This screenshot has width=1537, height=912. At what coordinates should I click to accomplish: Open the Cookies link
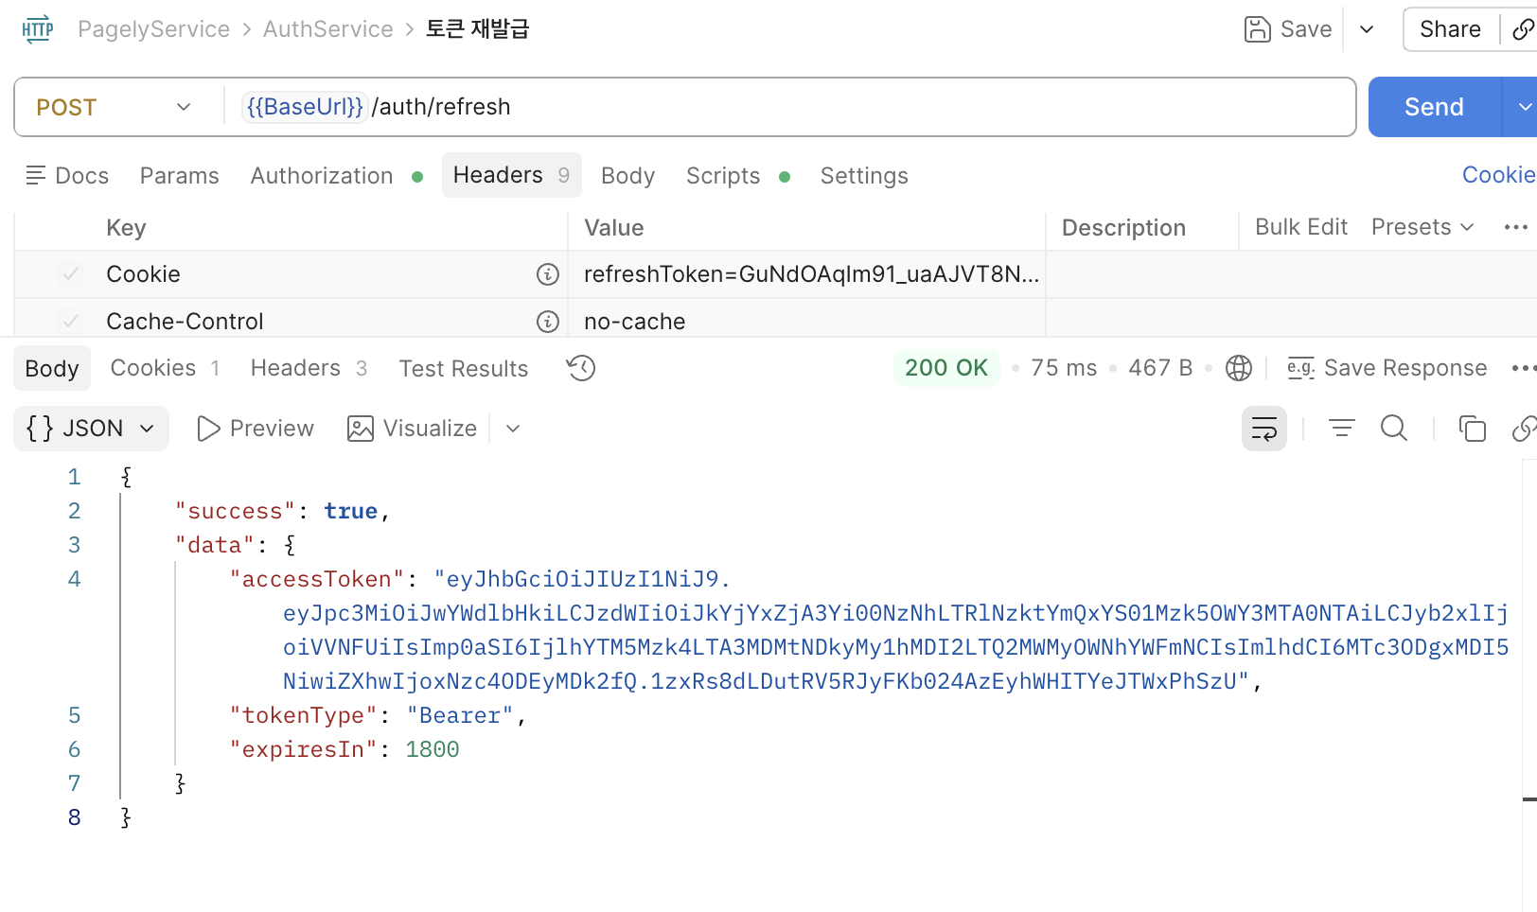1499,175
